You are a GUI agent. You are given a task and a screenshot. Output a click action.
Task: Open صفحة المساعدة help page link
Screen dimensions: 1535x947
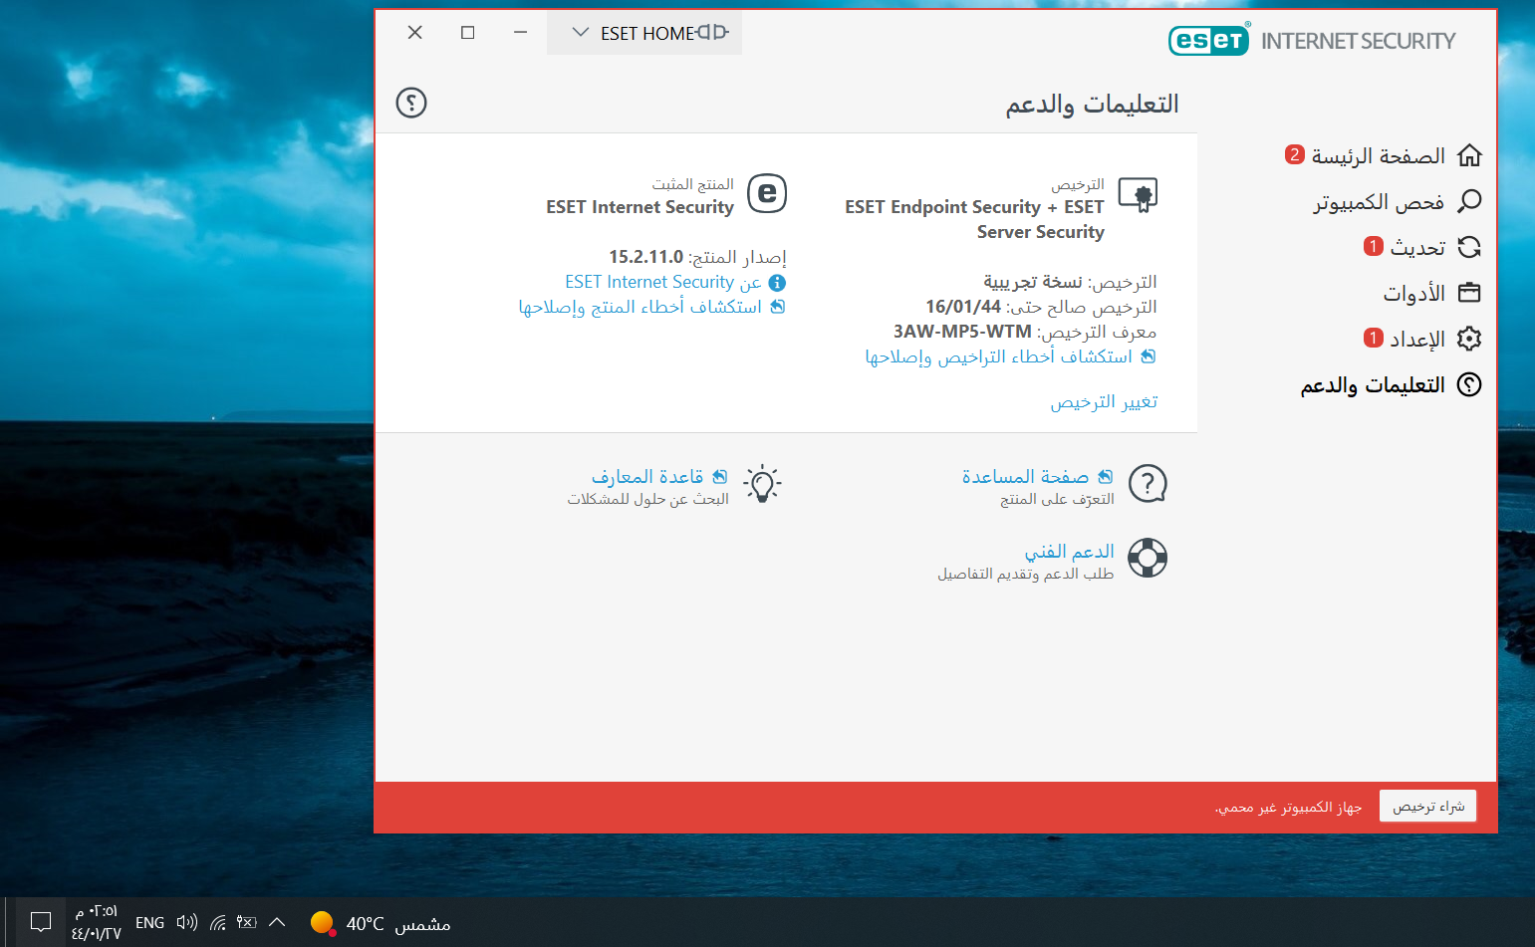tap(1025, 477)
